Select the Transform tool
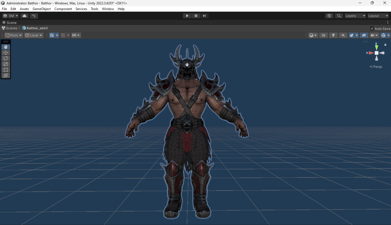The image size is (391, 225). pos(6,75)
